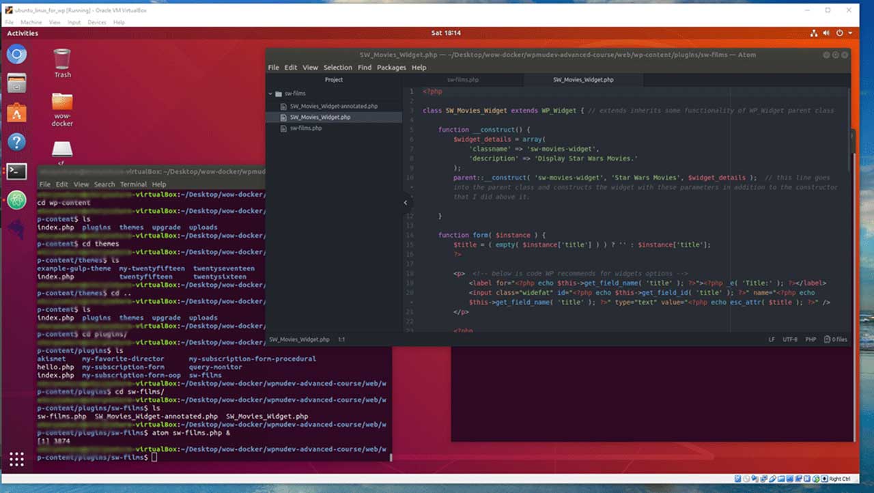Image resolution: width=874 pixels, height=493 pixels.
Task: Open VirtualBox's Devices menu
Action: (97, 23)
